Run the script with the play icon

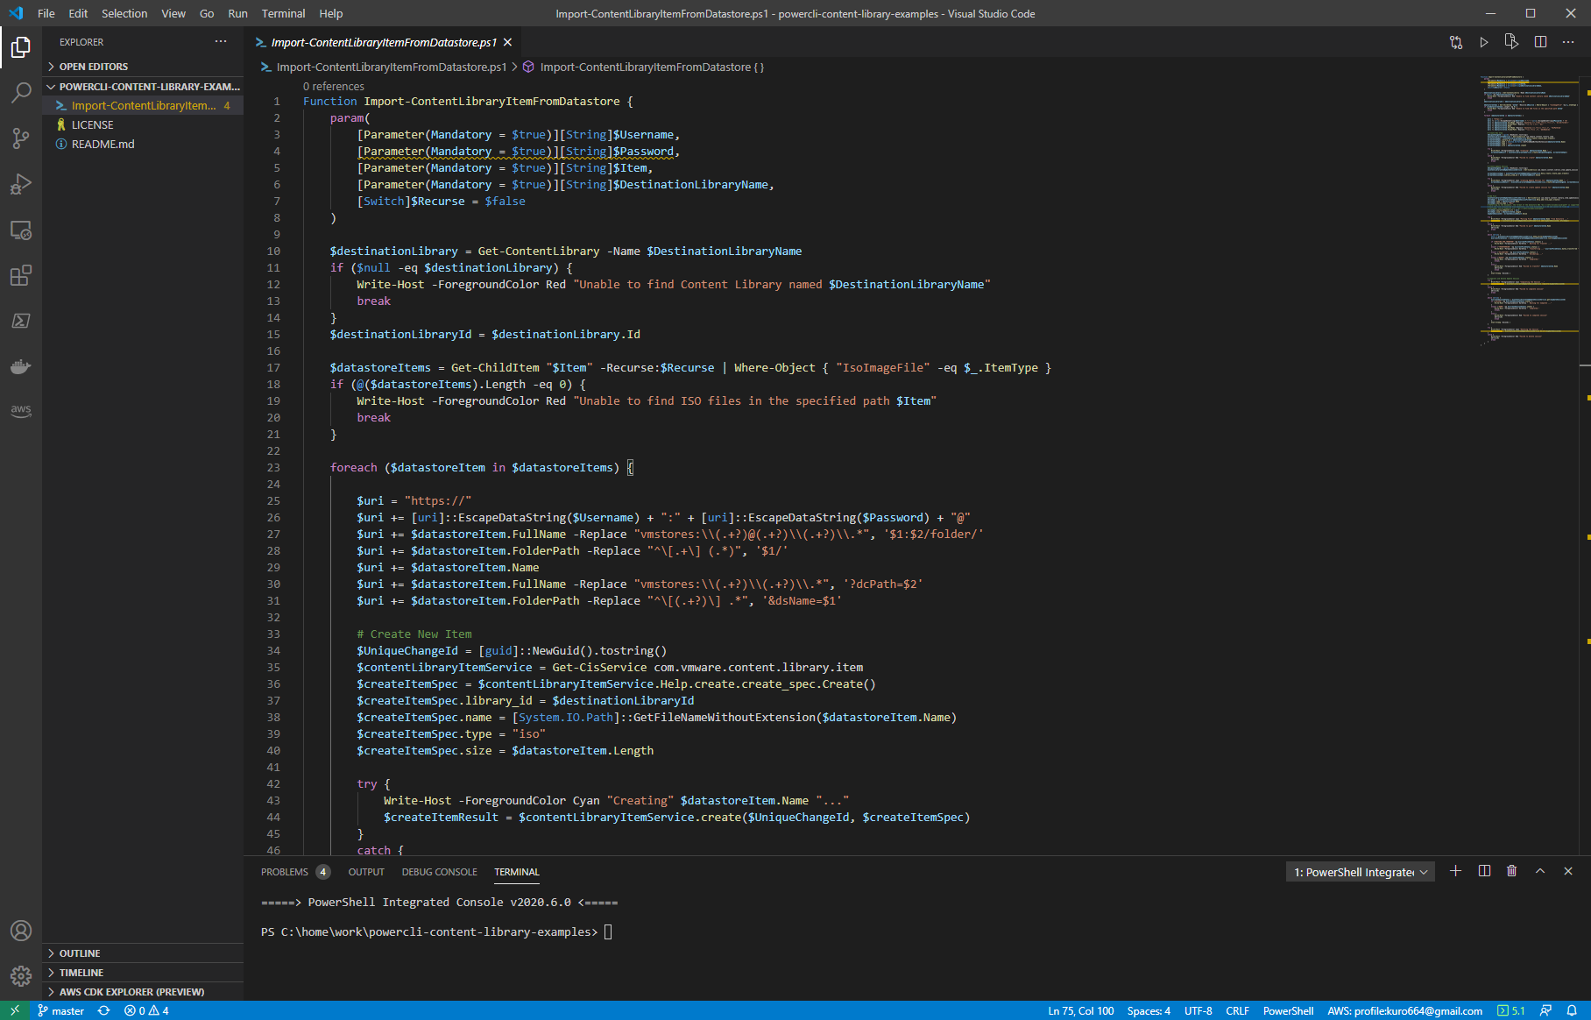click(x=1484, y=42)
